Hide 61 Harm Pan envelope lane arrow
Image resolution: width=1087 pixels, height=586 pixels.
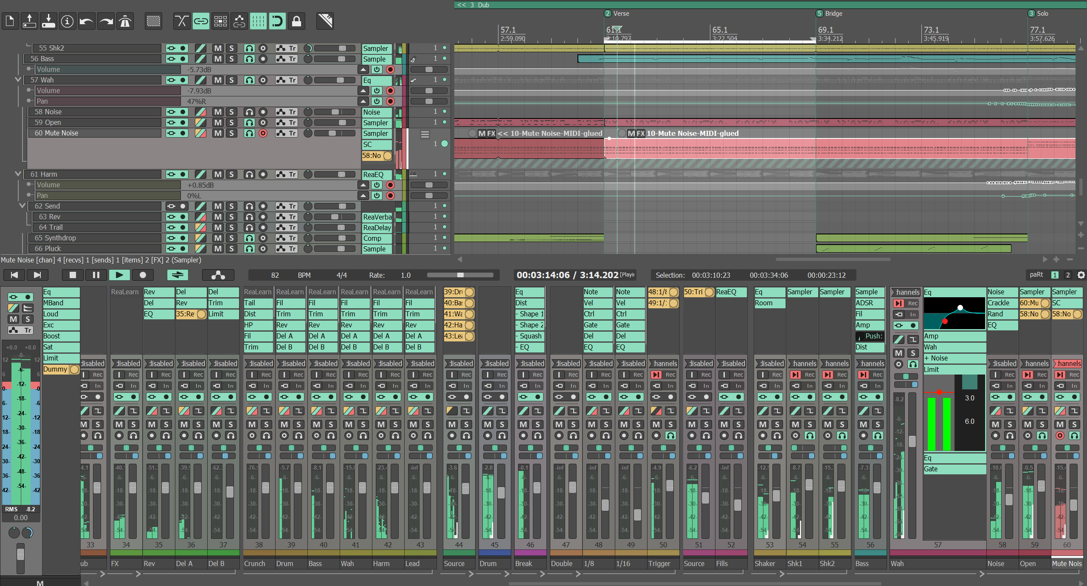coord(363,195)
